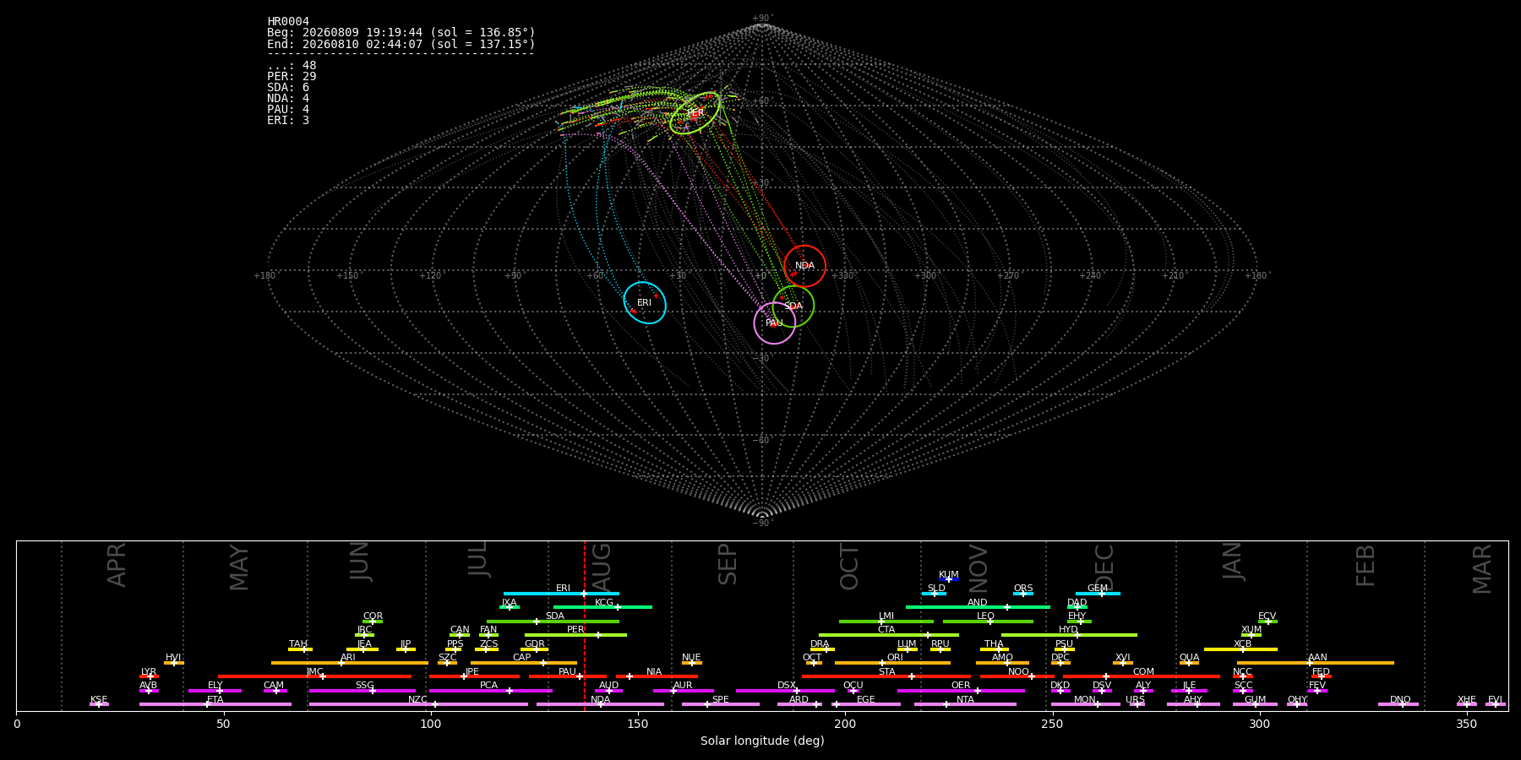
Task: Select the ETA shower bar
Action: coord(215,704)
